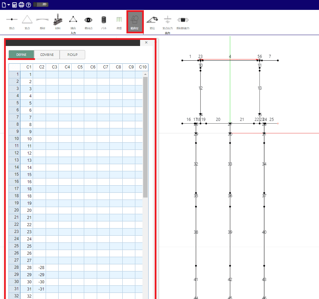Switch to the PICKUP tab
This screenshot has width=319, height=299.
coord(73,55)
